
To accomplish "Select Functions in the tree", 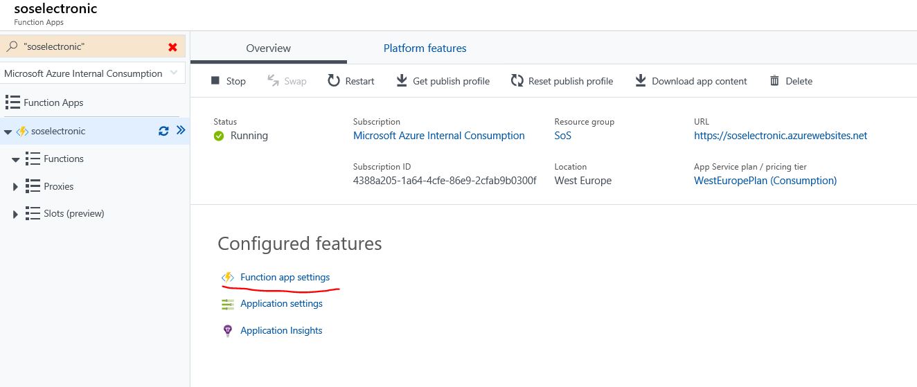I will pos(64,159).
